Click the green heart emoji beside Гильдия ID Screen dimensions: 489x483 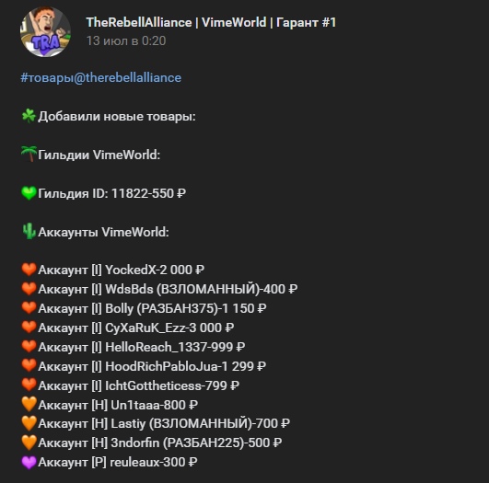tap(29, 193)
